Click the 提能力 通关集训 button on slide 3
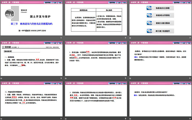This screenshot has height=120, width=192. (160, 23)
